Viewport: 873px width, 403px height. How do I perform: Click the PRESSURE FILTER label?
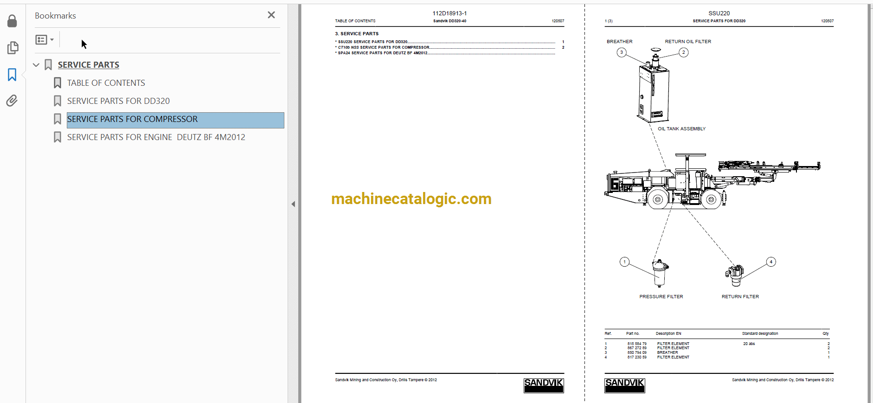[661, 297]
